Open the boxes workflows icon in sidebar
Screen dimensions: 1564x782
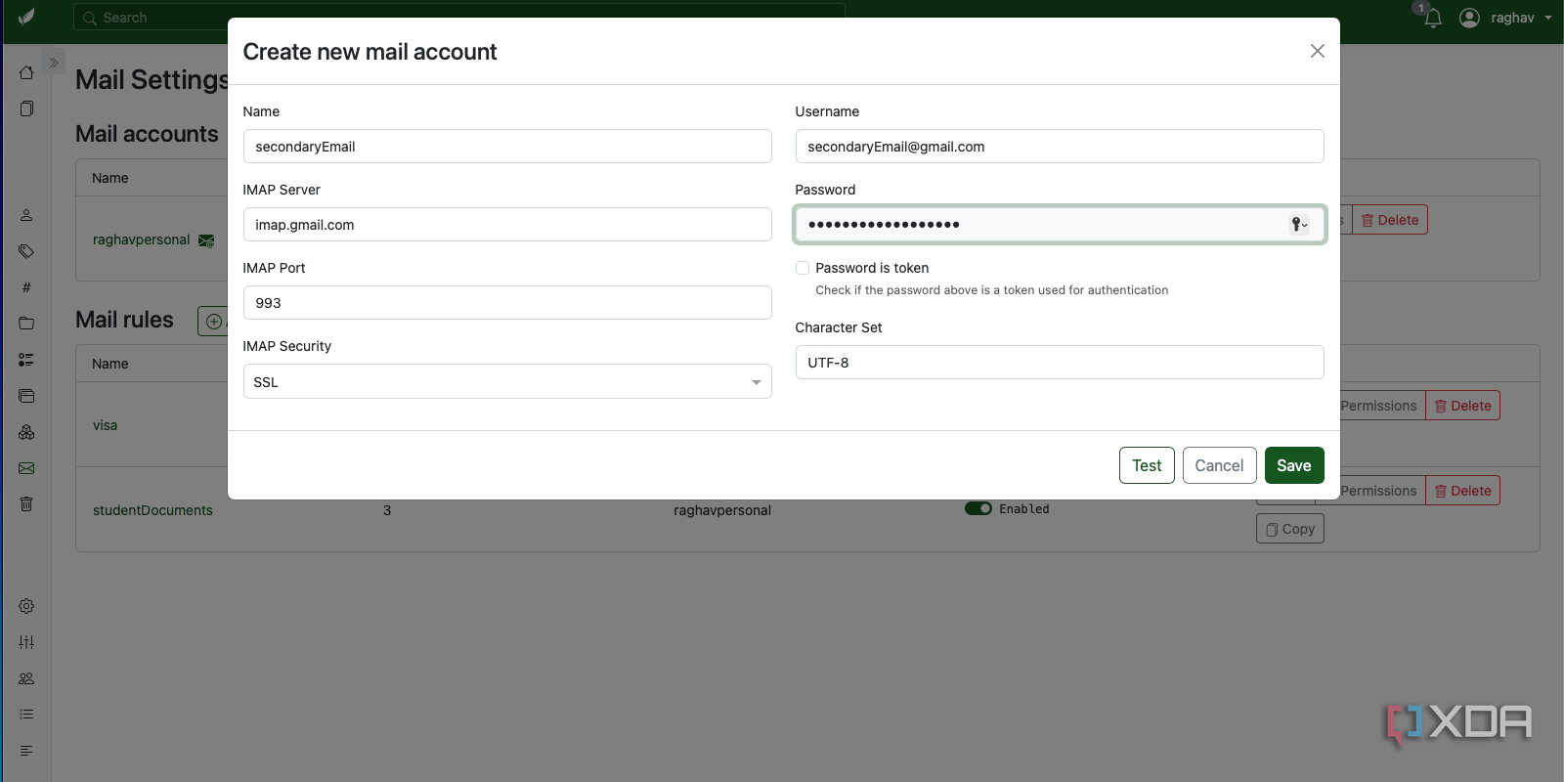[26, 432]
